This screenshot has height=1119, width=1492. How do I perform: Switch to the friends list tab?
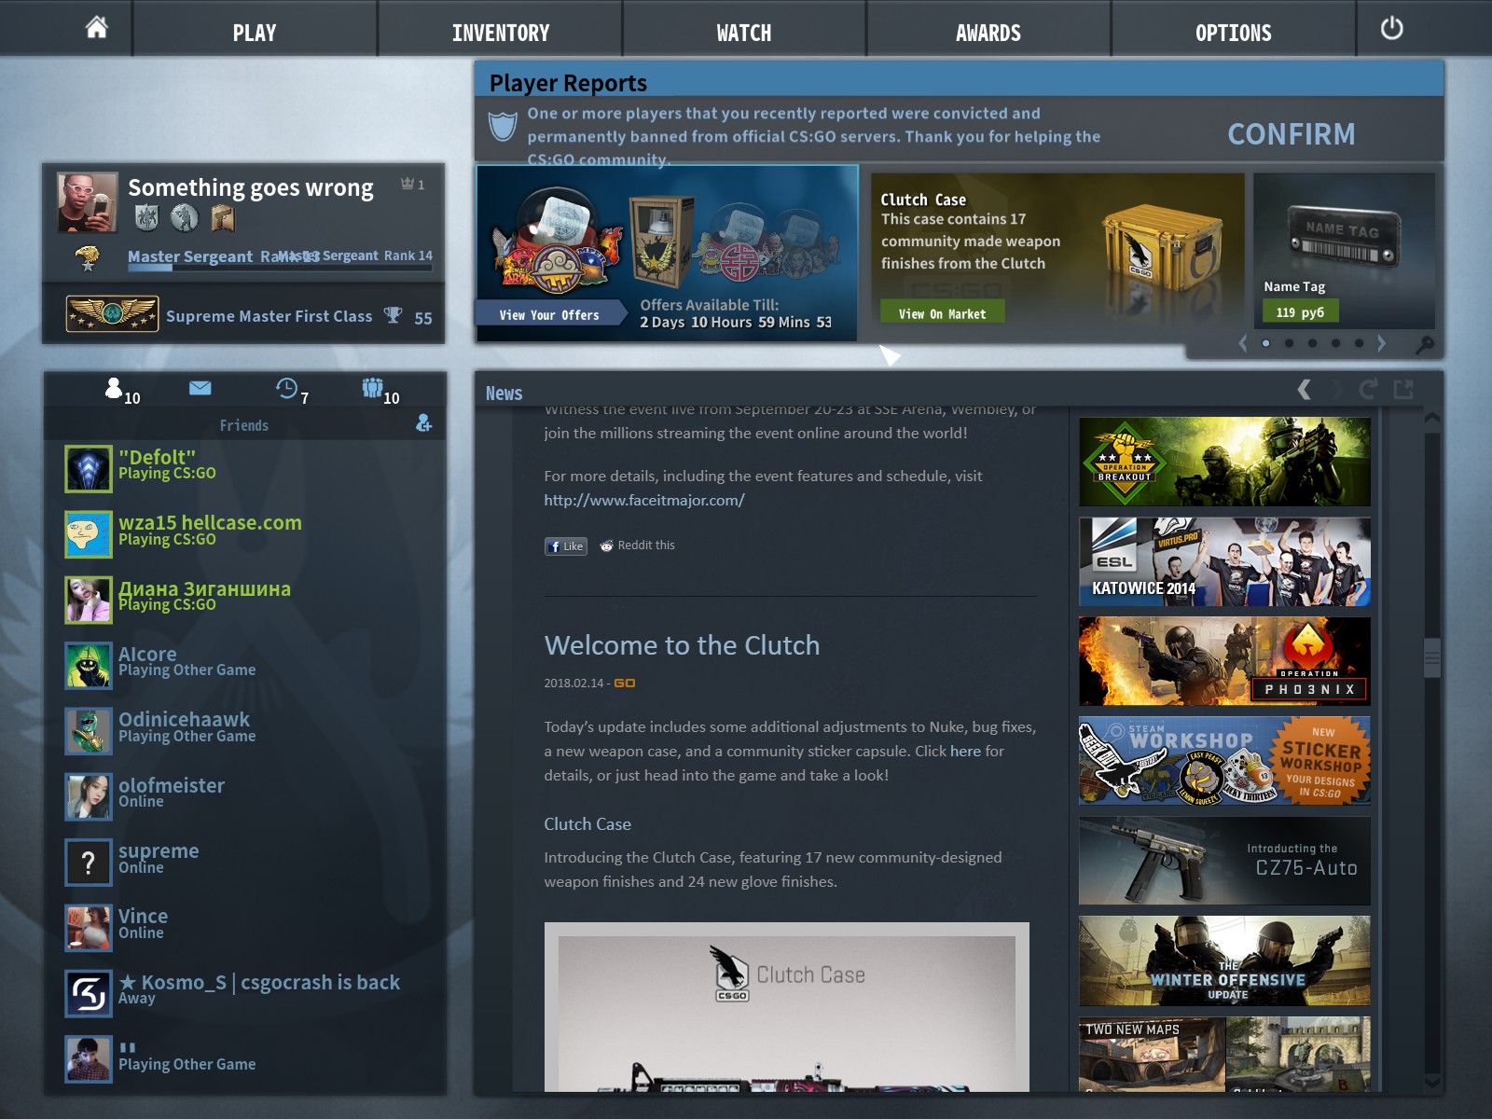tap(122, 390)
